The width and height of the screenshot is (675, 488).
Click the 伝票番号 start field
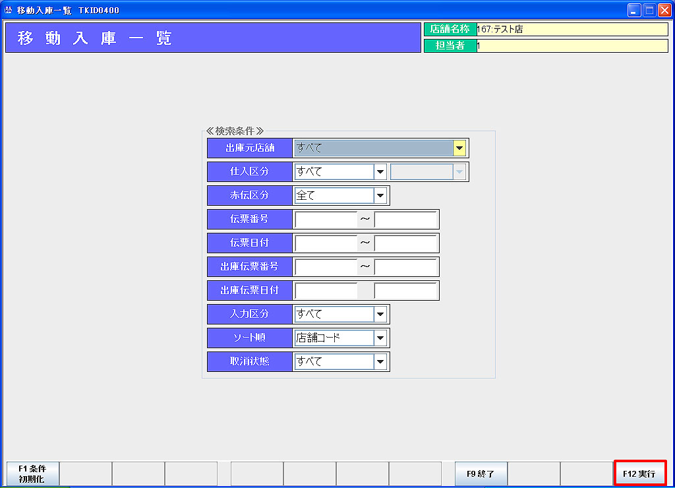pyautogui.click(x=326, y=220)
